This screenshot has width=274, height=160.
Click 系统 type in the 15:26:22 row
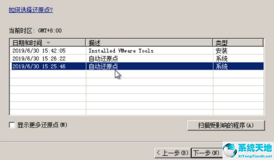click(222, 58)
